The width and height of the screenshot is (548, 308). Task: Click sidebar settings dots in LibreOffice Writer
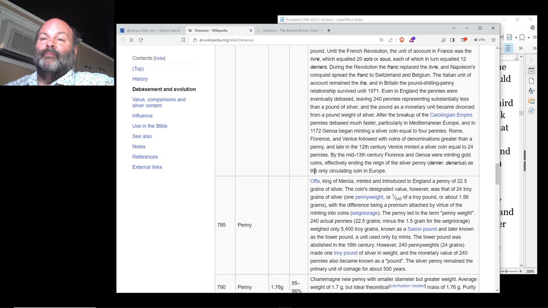click(x=531, y=59)
